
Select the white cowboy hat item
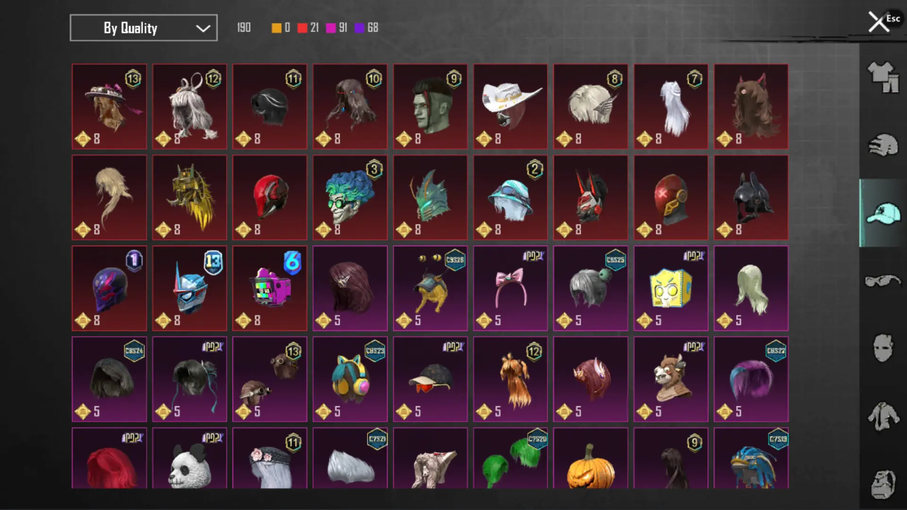click(x=511, y=107)
